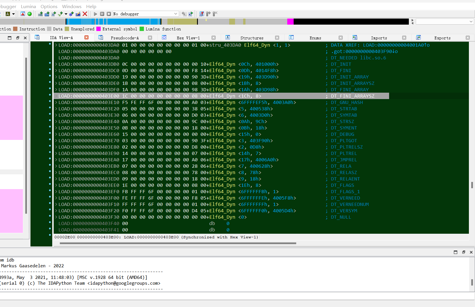Click the pause process button
This screenshot has height=307, width=475.
click(102, 14)
